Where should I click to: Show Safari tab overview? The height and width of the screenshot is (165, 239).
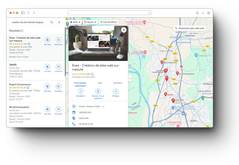tap(209, 13)
